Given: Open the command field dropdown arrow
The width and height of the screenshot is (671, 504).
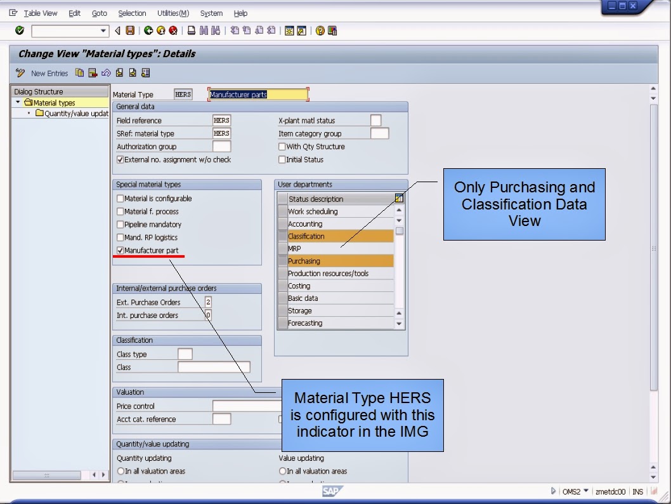Looking at the screenshot, I should click(x=103, y=30).
